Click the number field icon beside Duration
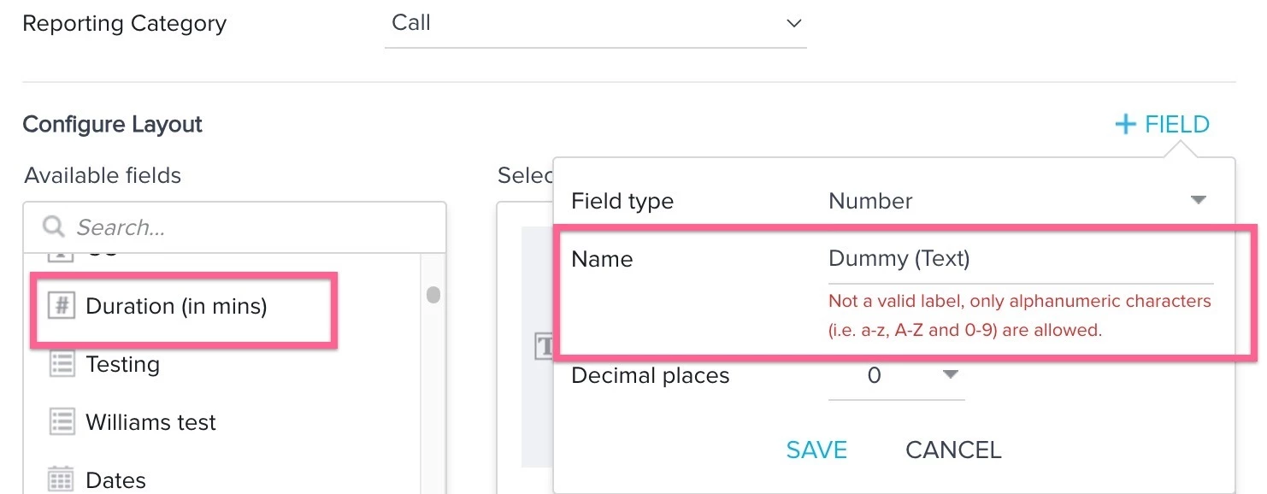This screenshot has width=1267, height=494. [61, 305]
